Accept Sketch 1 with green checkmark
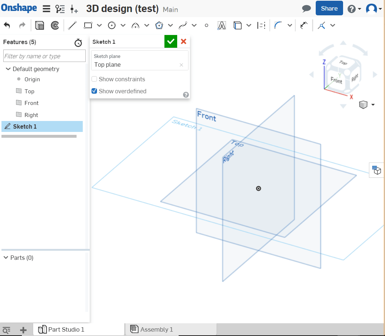385x336 pixels. (171, 42)
